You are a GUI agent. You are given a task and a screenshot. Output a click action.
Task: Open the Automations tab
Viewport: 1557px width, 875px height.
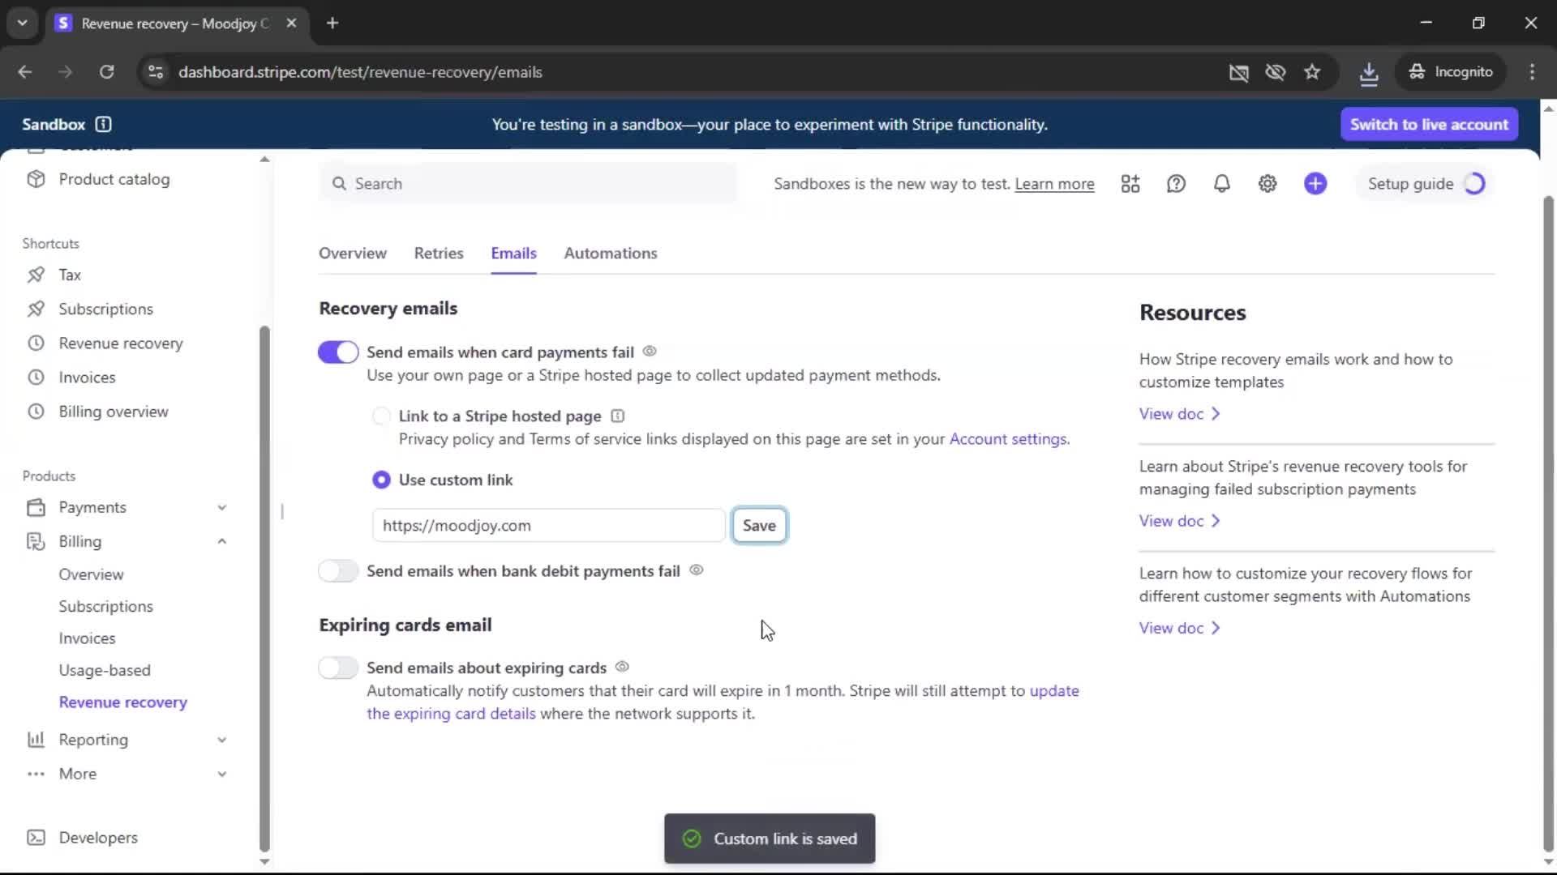click(x=611, y=254)
